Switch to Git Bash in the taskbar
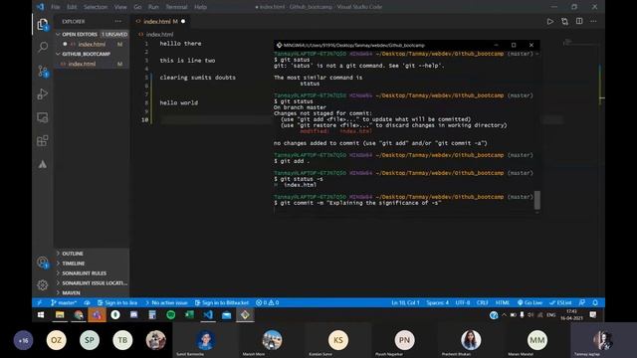Screen dimensions: 637x358 click(x=245, y=315)
